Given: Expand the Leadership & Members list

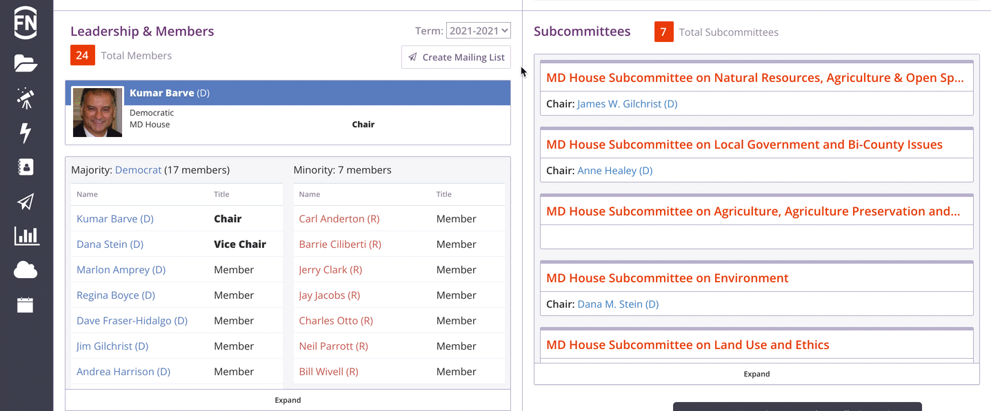Looking at the screenshot, I should click(x=288, y=400).
